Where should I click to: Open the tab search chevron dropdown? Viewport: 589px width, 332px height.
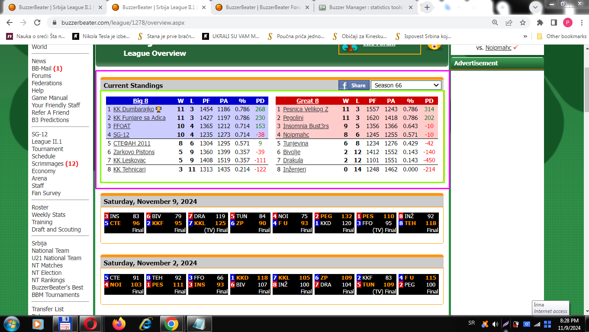(x=535, y=6)
